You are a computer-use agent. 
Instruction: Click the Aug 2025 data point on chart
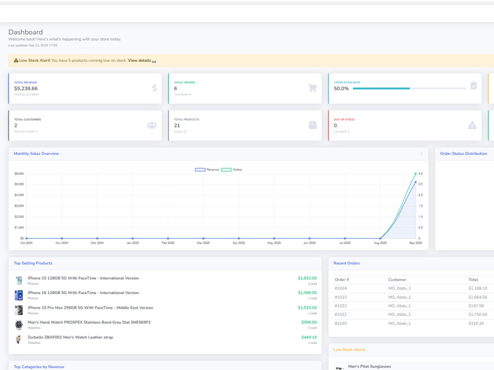click(380, 238)
